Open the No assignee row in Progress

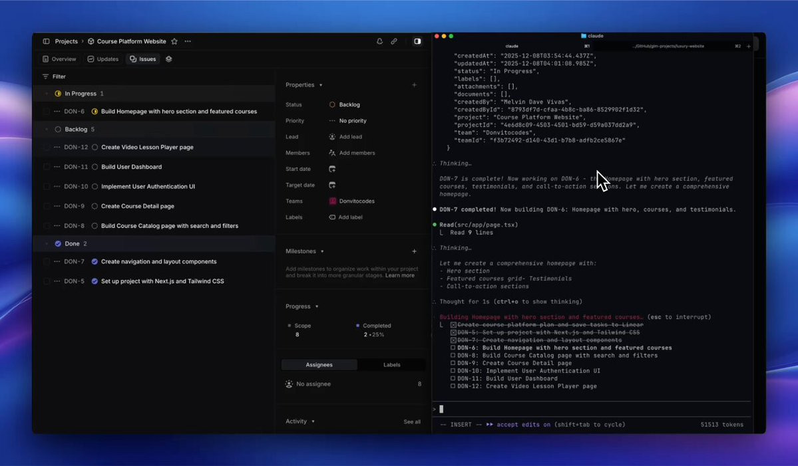[x=353, y=384]
